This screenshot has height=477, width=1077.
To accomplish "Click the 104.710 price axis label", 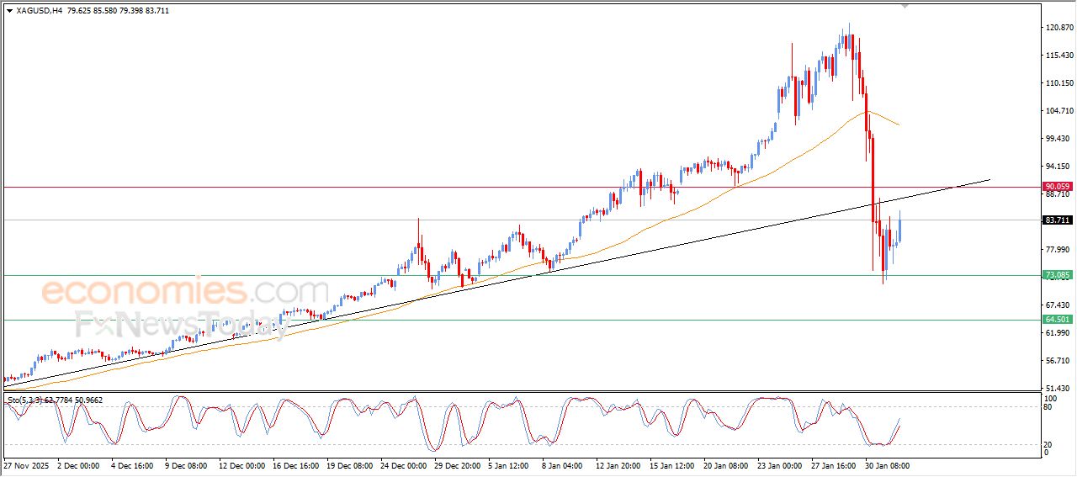I will [x=1058, y=111].
